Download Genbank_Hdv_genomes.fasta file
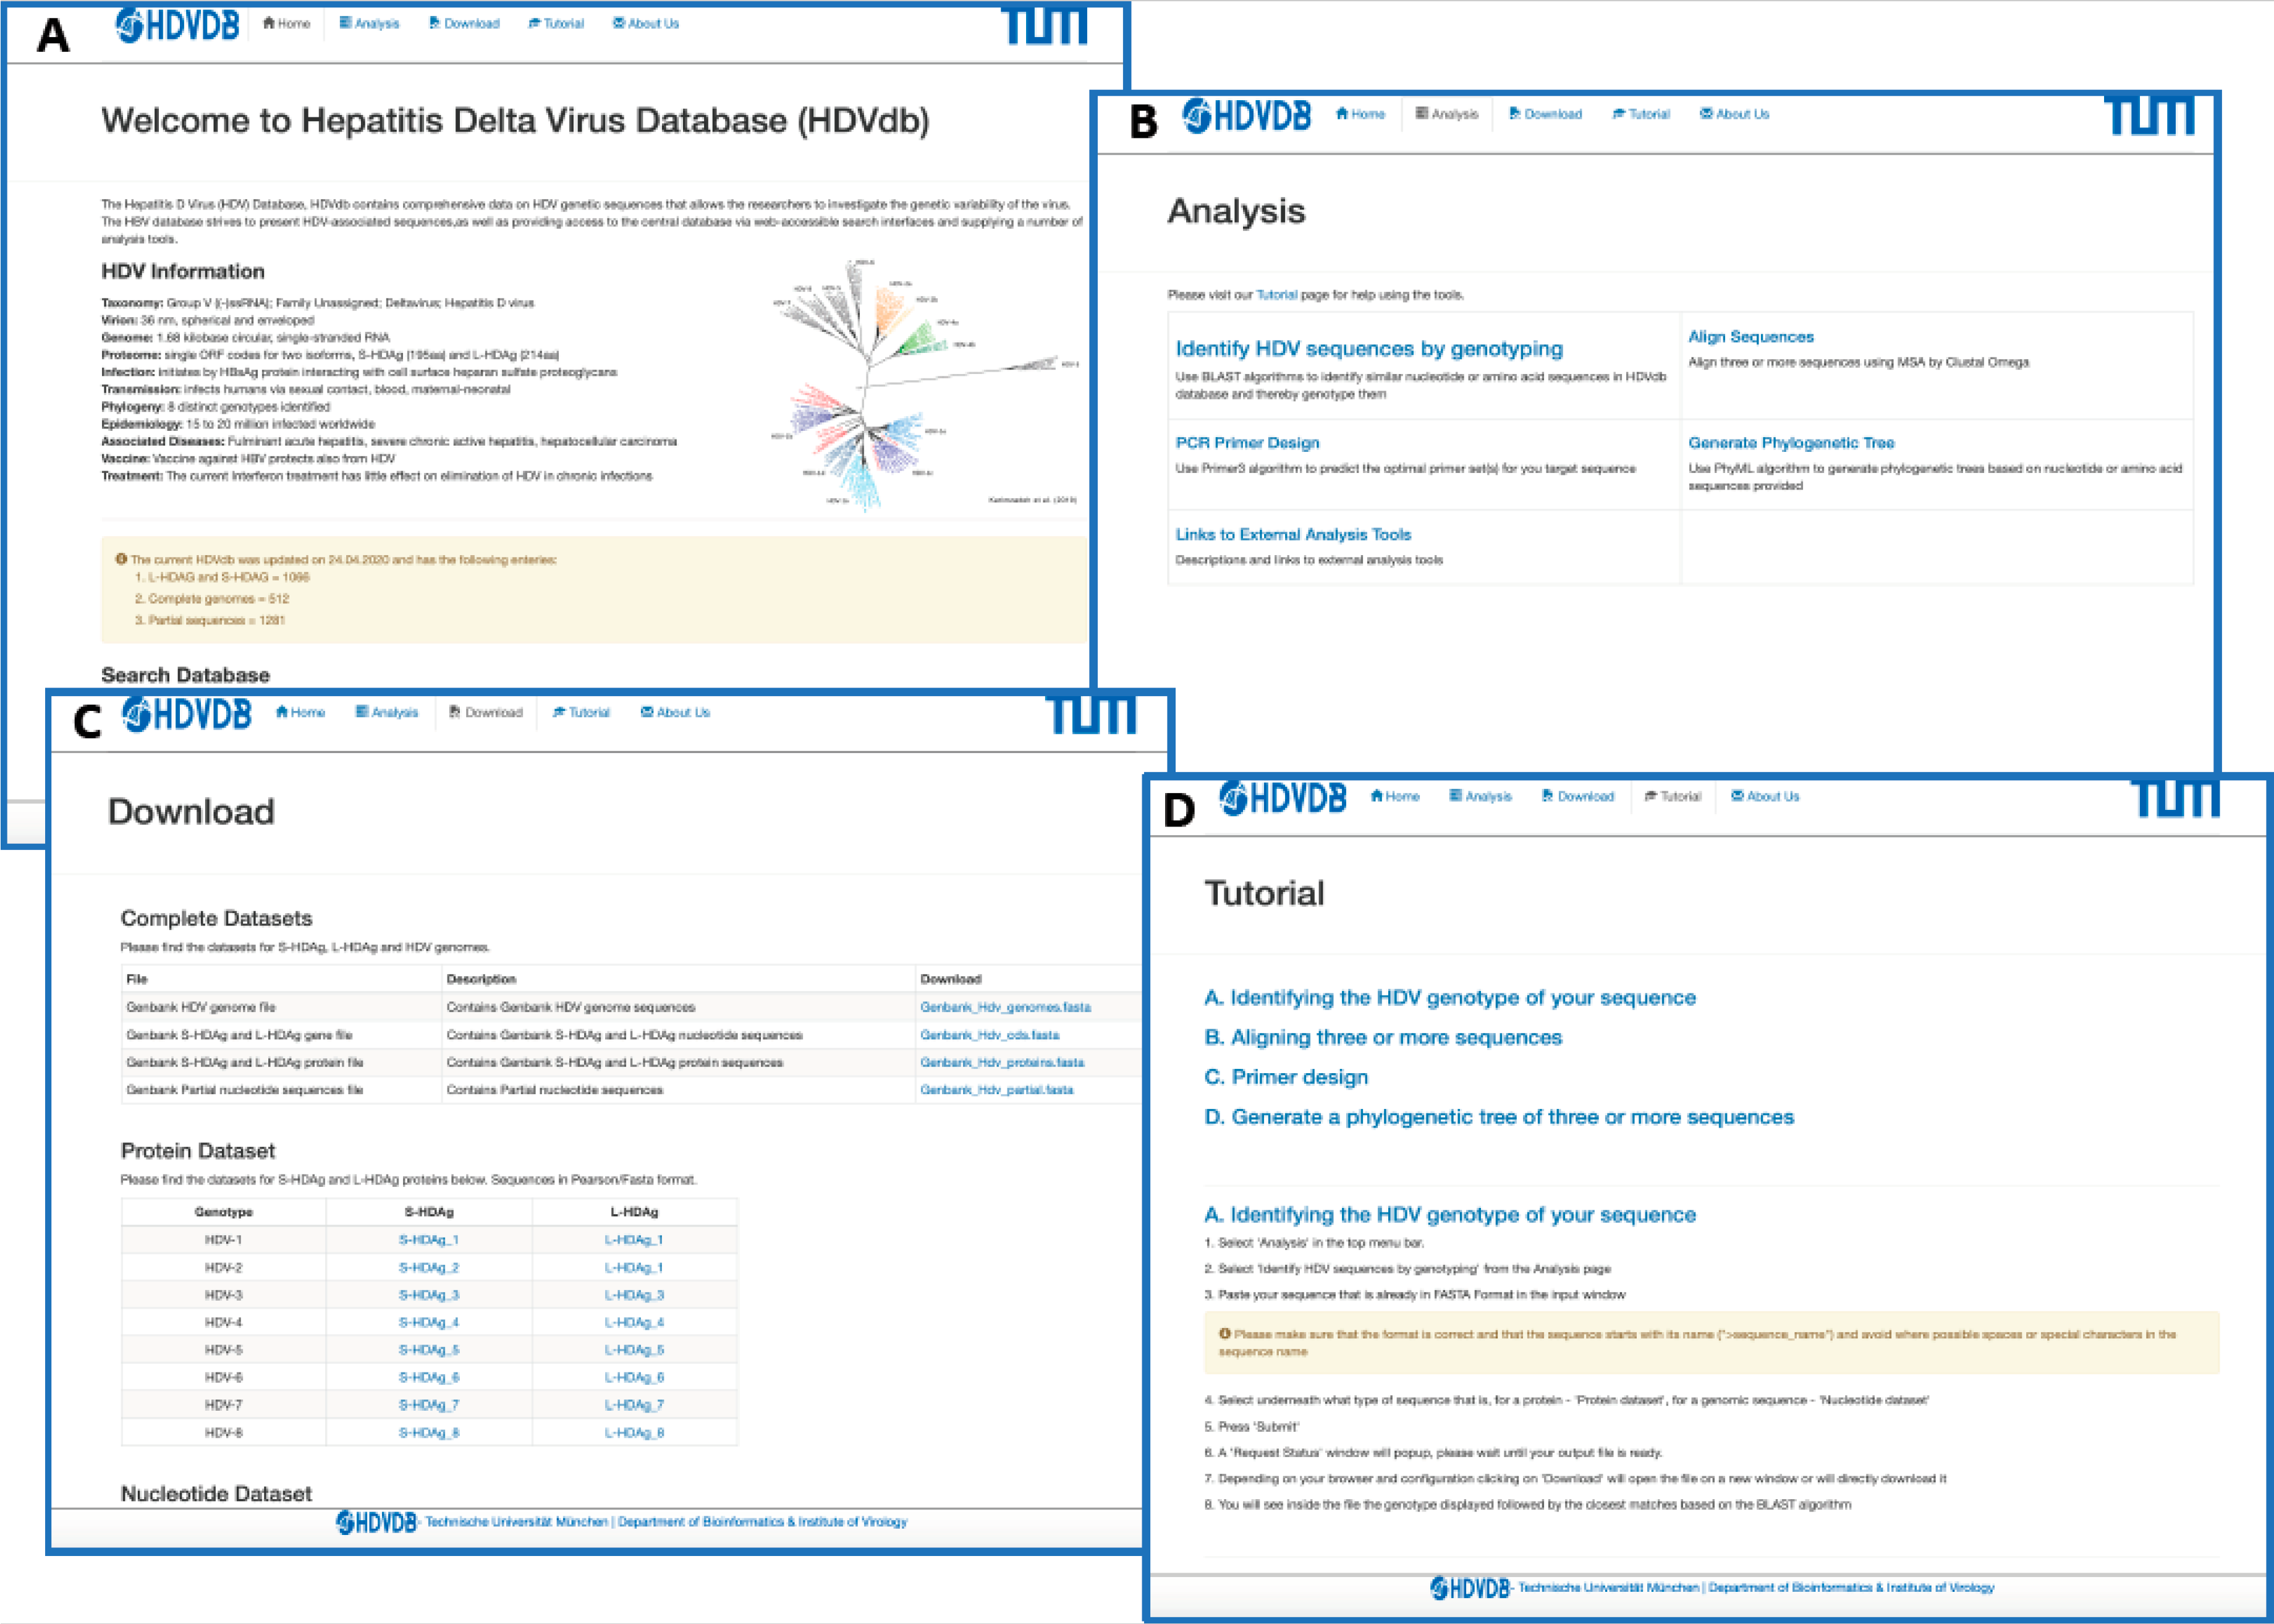The width and height of the screenshot is (2274, 1624). click(x=1004, y=1007)
